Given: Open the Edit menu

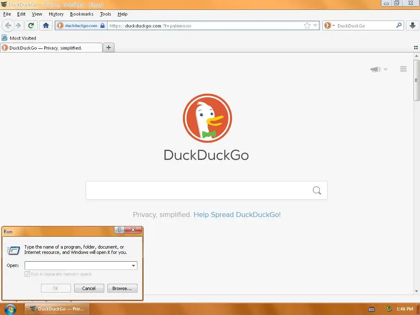Looking at the screenshot, I should (x=21, y=14).
